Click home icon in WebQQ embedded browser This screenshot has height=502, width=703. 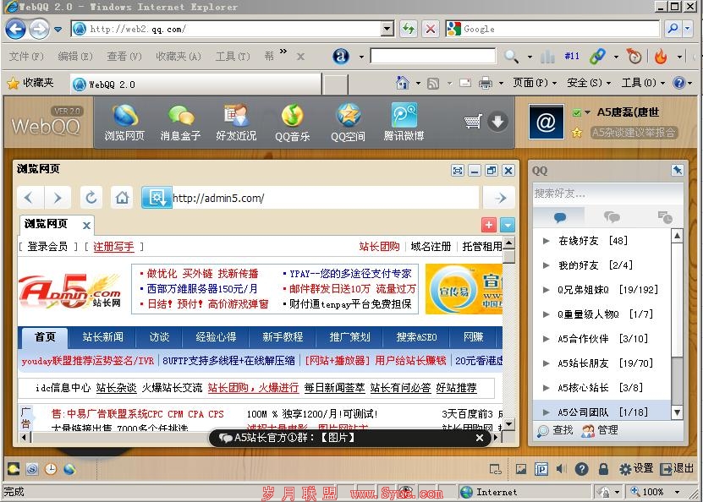(x=122, y=198)
